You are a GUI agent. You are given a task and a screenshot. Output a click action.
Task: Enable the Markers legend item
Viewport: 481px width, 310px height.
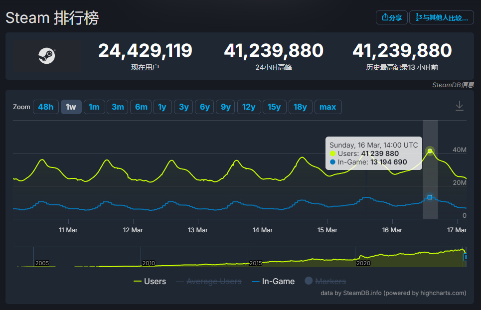tap(325, 281)
